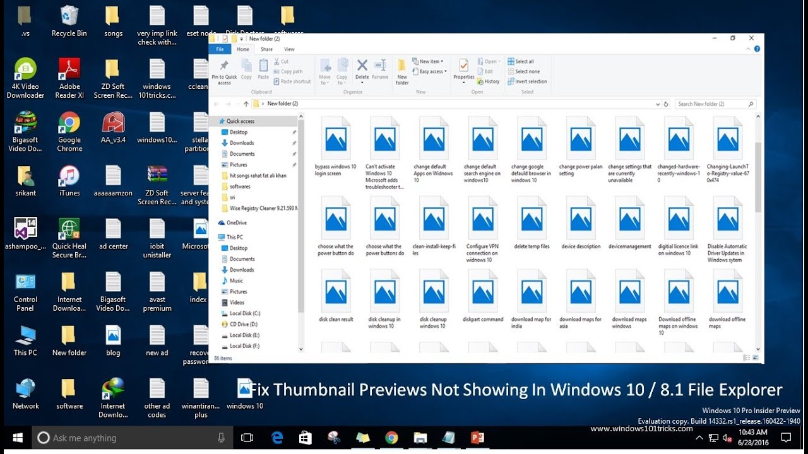808x454 pixels.
Task: Open address bar history dropdown
Action: [657, 103]
